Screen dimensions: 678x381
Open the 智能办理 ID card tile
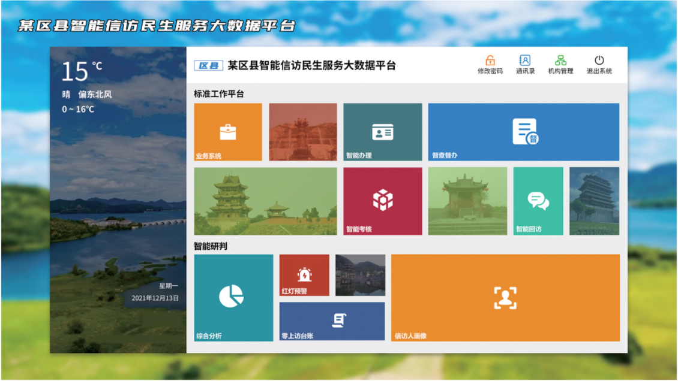point(382,132)
